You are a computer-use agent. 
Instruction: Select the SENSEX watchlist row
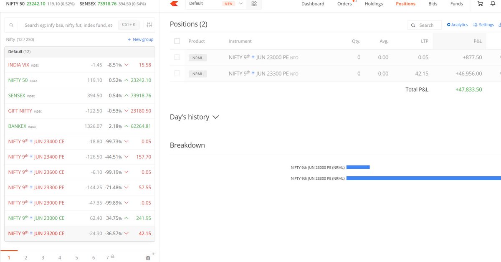[80, 96]
